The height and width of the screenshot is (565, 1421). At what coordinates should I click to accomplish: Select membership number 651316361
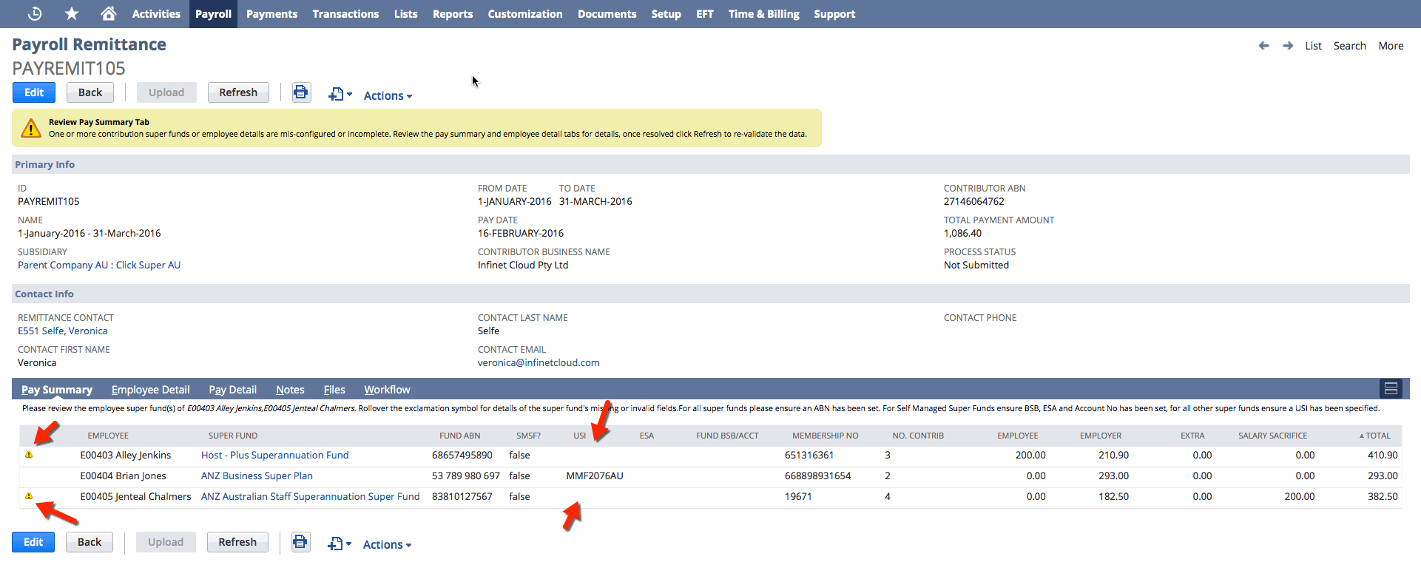(x=809, y=455)
